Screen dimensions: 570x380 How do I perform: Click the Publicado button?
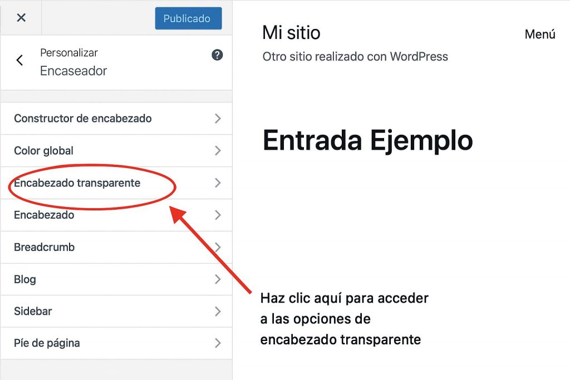coord(188,18)
